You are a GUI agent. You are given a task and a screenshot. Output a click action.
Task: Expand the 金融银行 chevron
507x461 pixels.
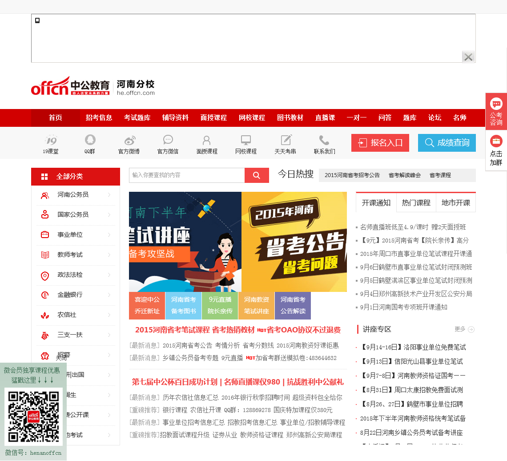pyautogui.click(x=109, y=295)
